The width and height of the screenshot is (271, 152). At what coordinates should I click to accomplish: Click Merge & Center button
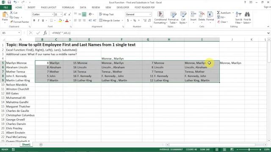(x=110, y=21)
